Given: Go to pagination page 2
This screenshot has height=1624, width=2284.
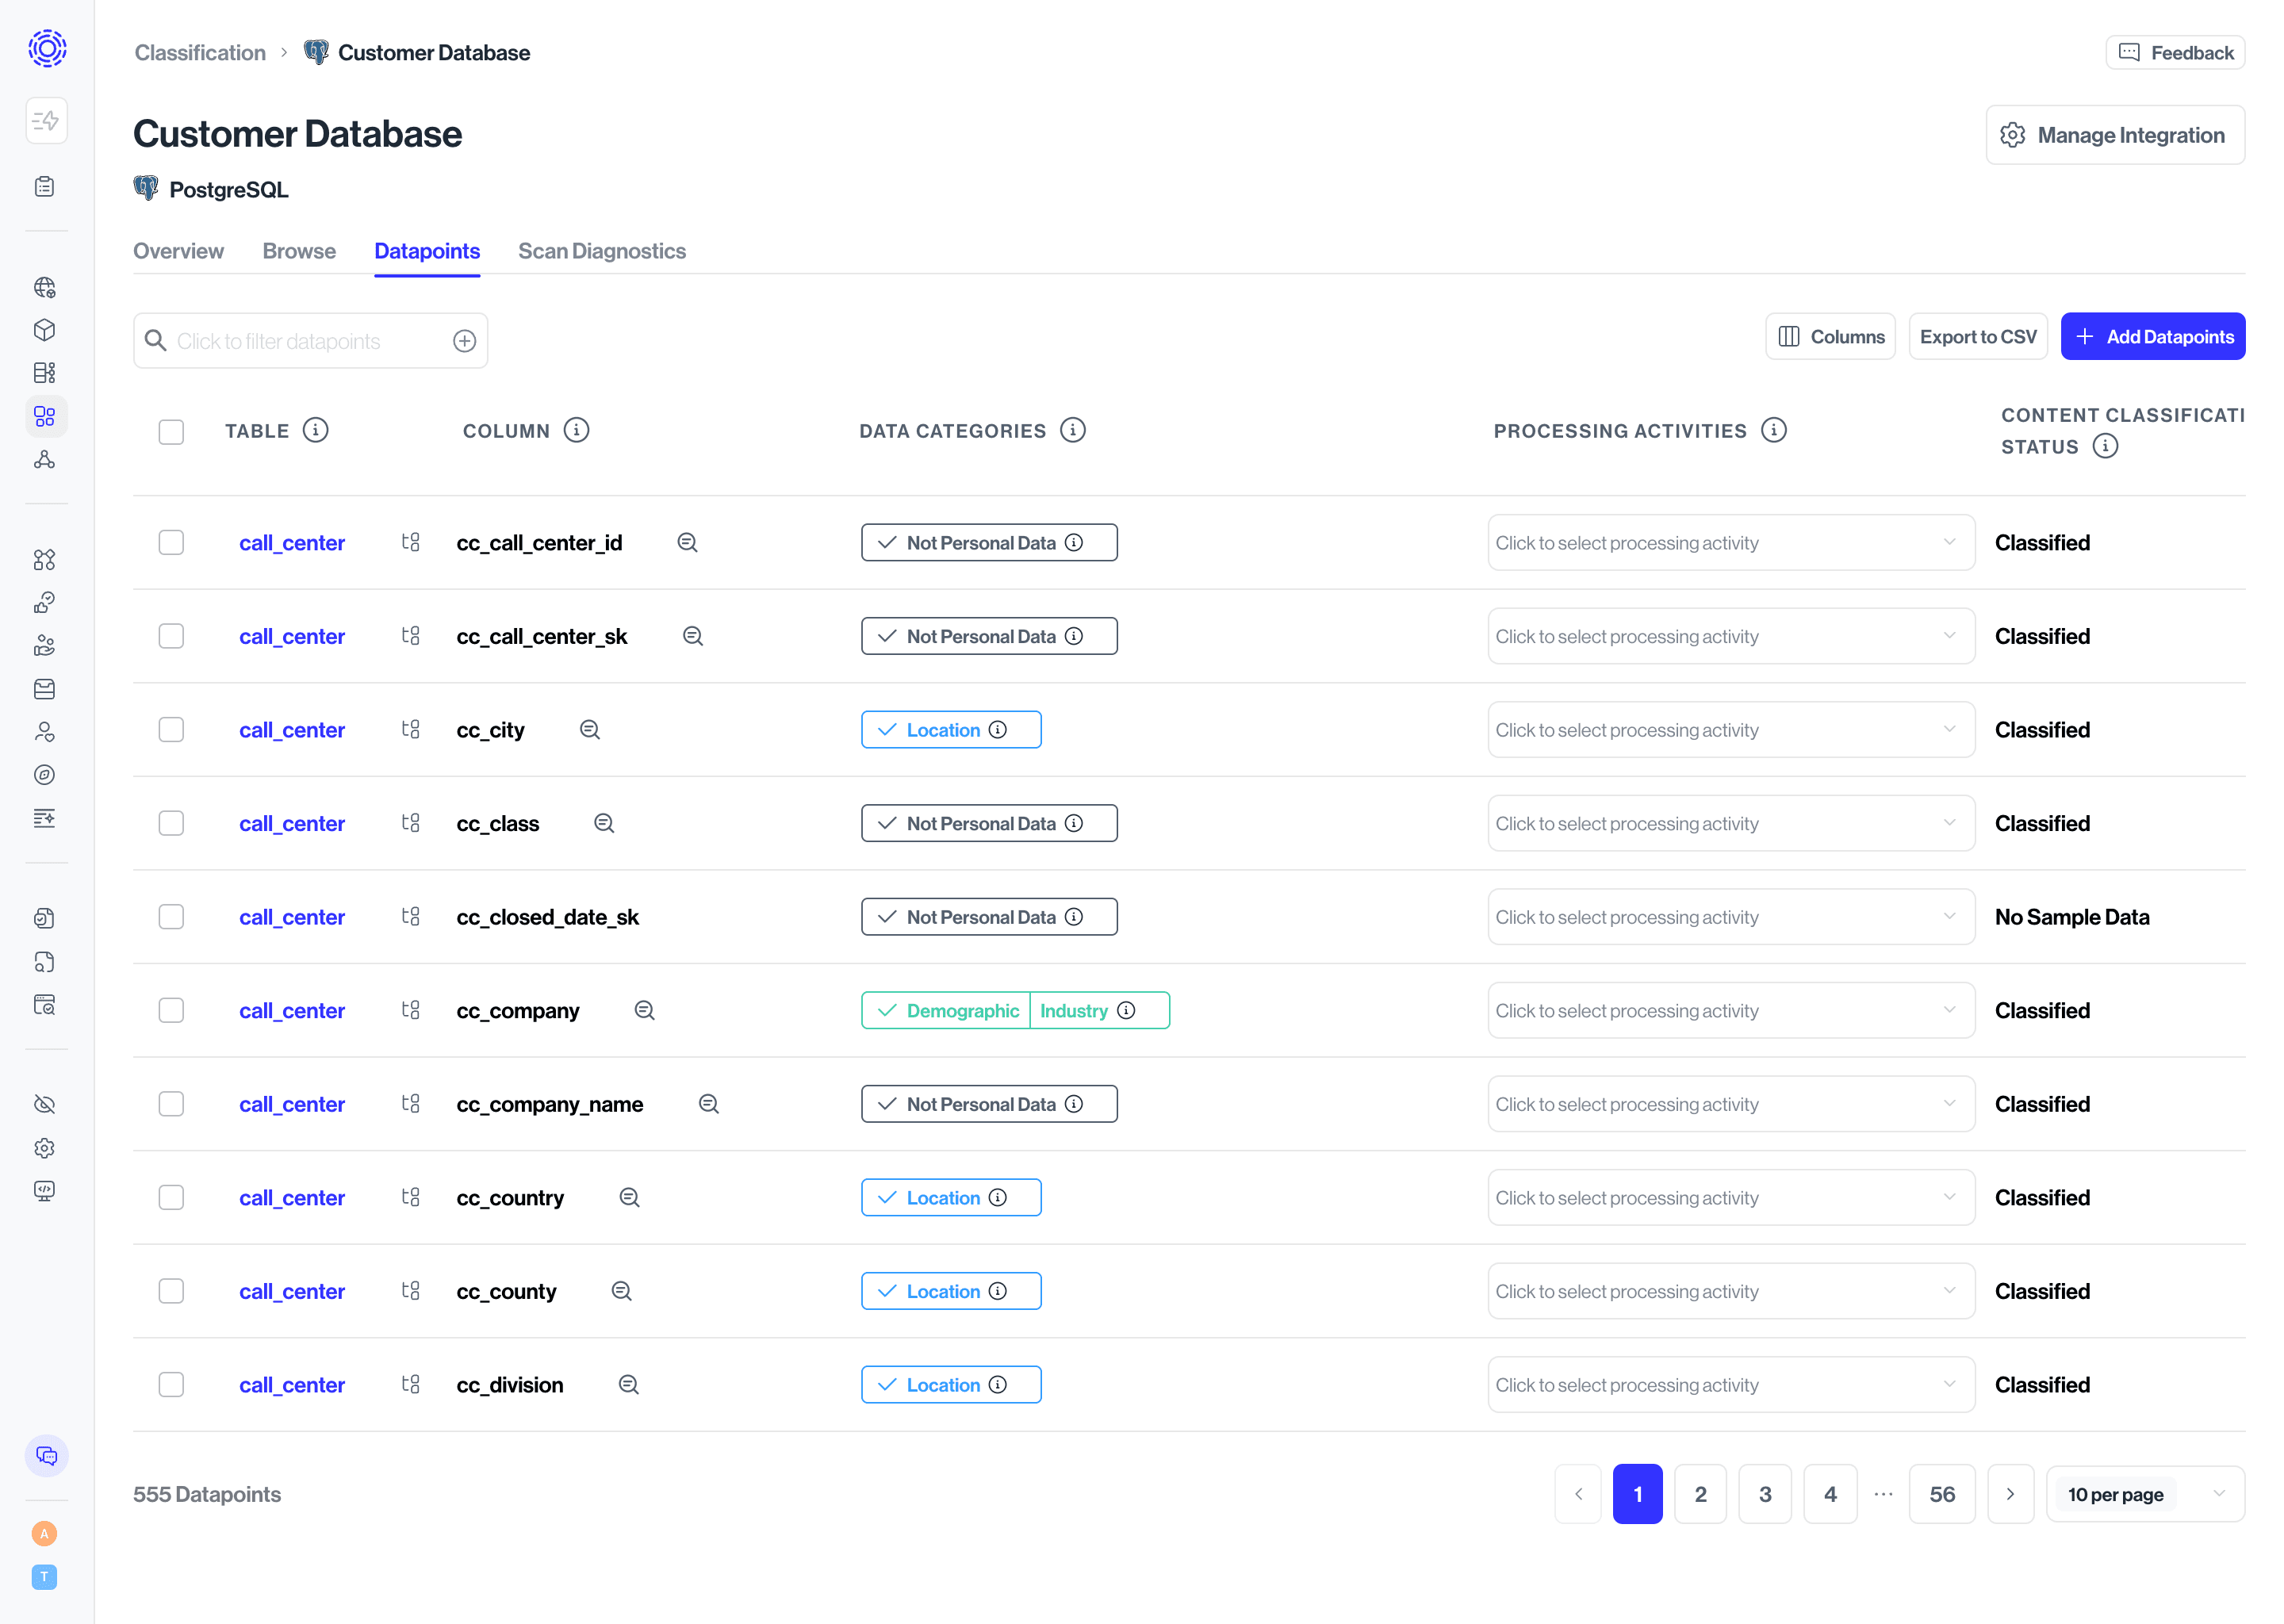Looking at the screenshot, I should click(1700, 1494).
